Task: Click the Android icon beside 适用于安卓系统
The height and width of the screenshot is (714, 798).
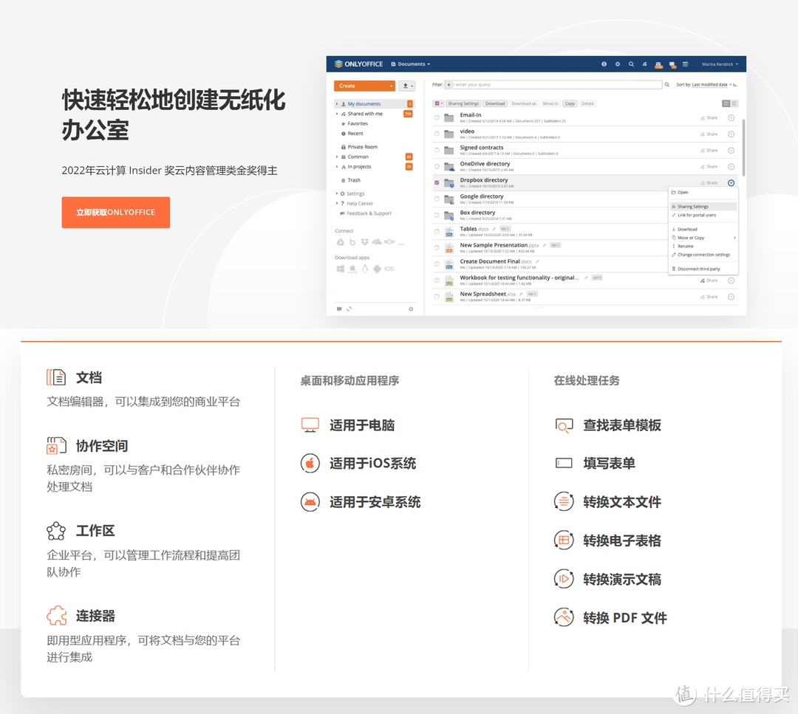Action: [x=310, y=502]
